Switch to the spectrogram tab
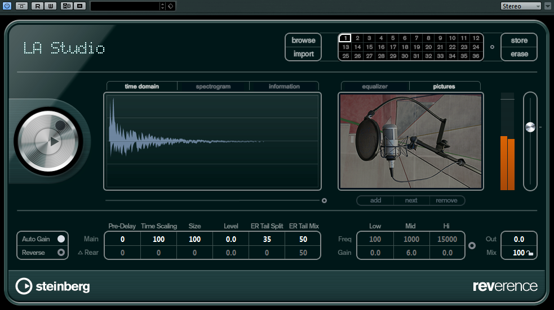 (x=213, y=87)
